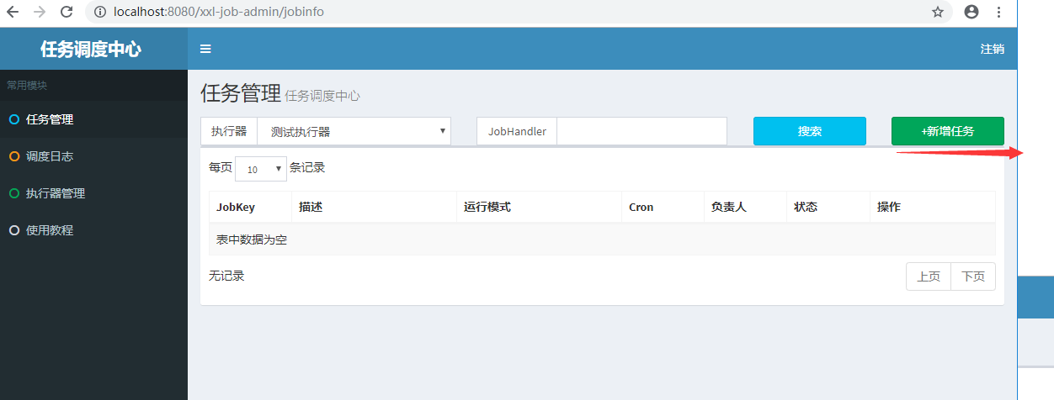
Task: Open the 使用教程 sidebar menu item
Action: click(93, 230)
